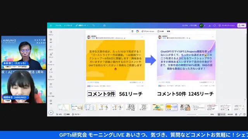Open the 配置 (Position) option
This screenshot has width=248, height=139.
click(169, 31)
